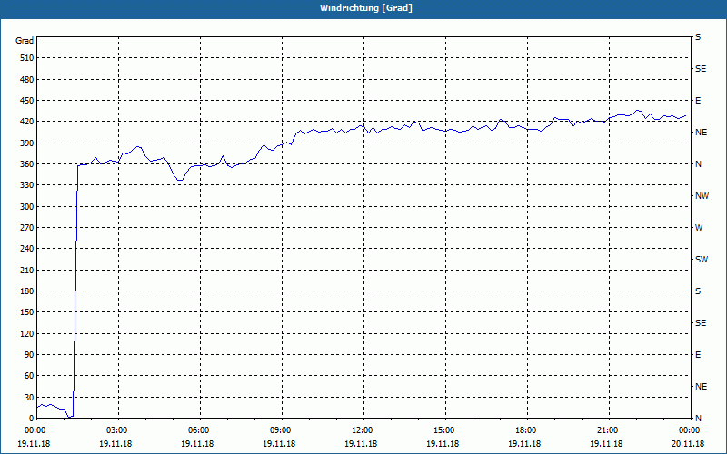The height and width of the screenshot is (454, 727).
Task: Click the '00:00' time above '20.11.18'
Action: coord(688,430)
